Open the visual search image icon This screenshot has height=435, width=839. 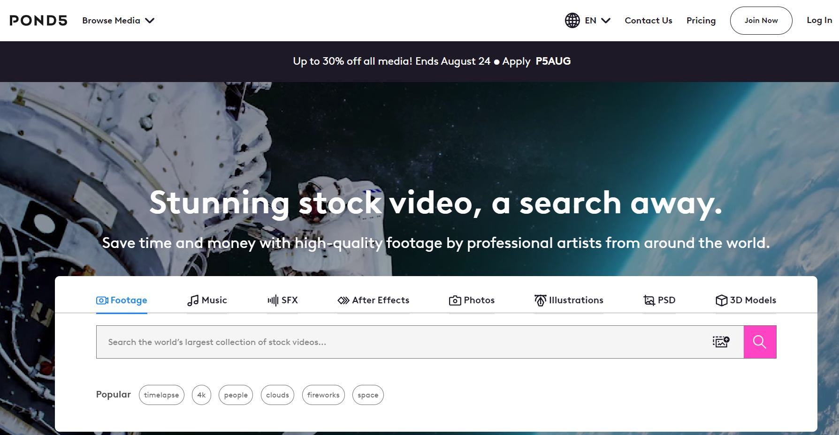721,342
